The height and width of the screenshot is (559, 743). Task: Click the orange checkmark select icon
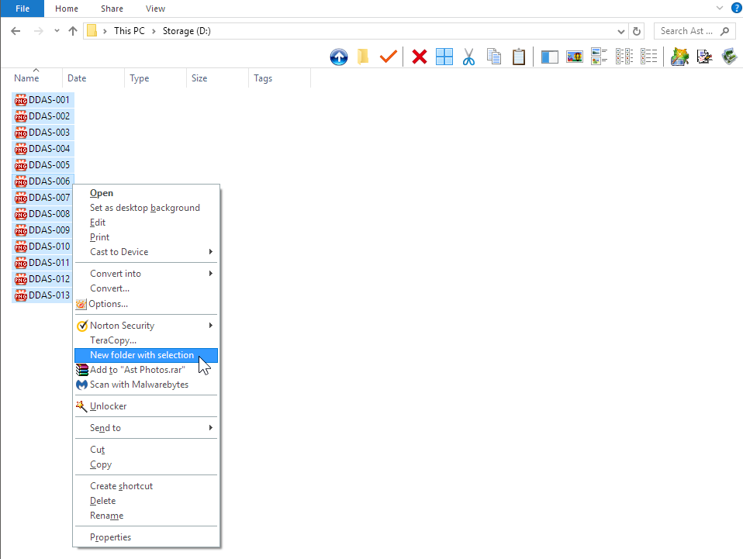(389, 57)
